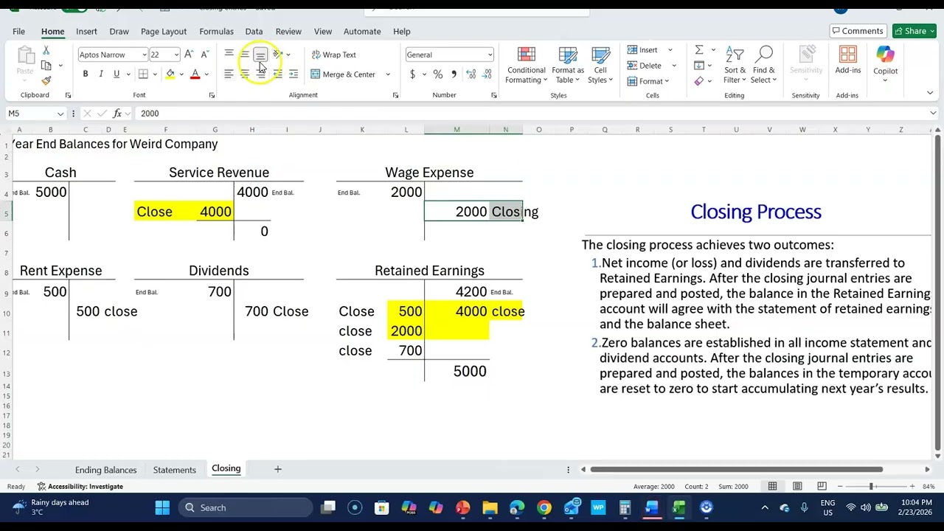Expand the formula bar chevron
Viewport: 944px width, 531px height.
933,114
